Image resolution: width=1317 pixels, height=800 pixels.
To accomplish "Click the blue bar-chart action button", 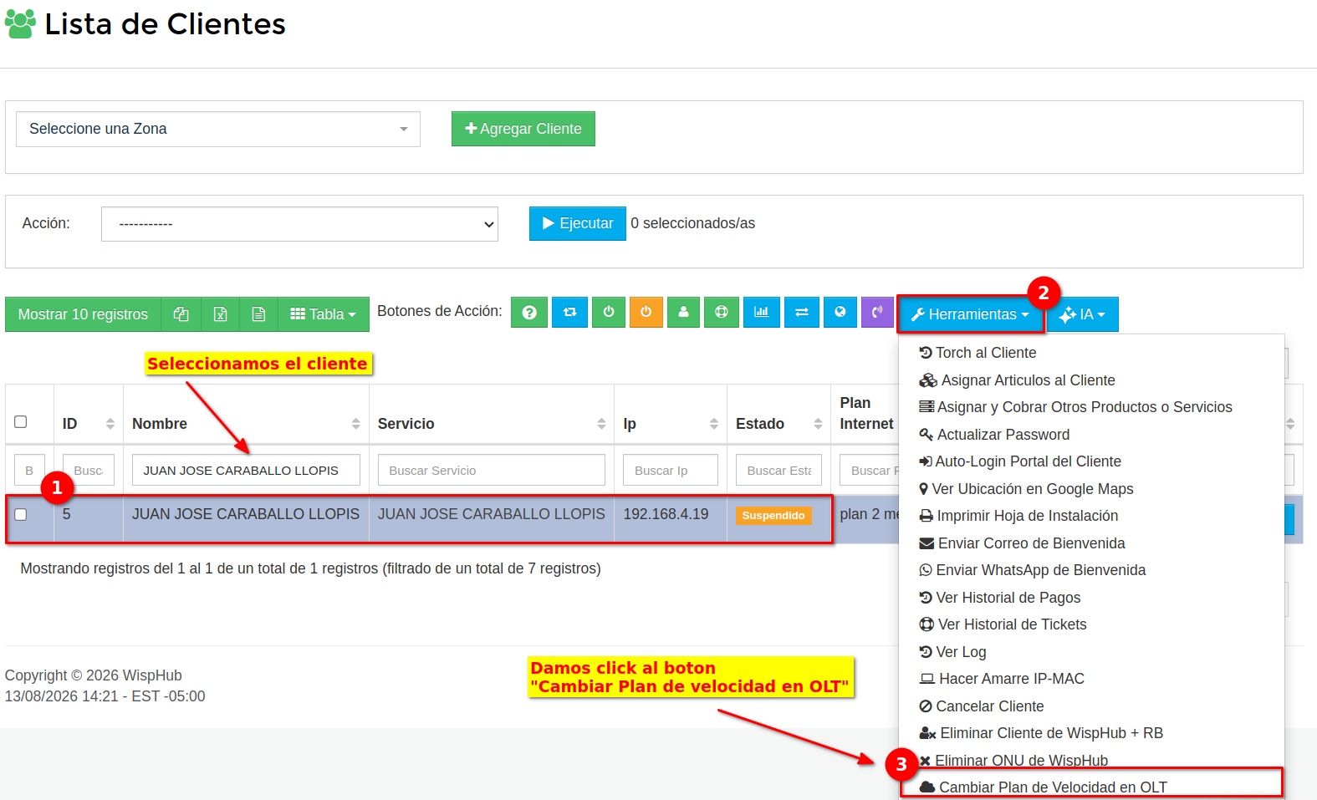I will (762, 313).
